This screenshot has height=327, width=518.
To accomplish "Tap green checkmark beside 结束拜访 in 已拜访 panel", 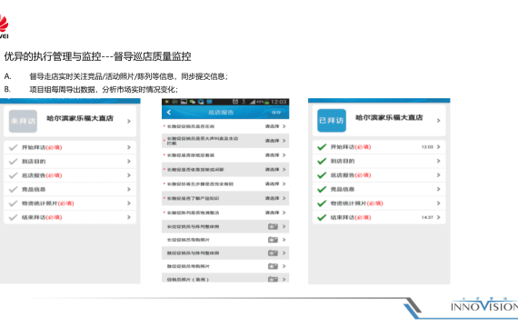I will tap(322, 217).
